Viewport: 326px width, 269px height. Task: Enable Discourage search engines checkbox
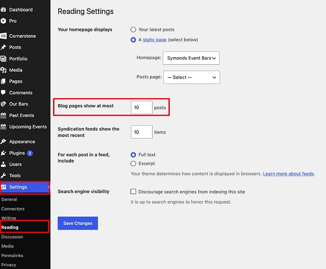[x=133, y=191]
